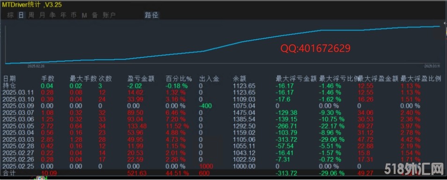Click the 1000 deposit value
The width and height of the screenshot is (447, 180).
tap(205, 166)
